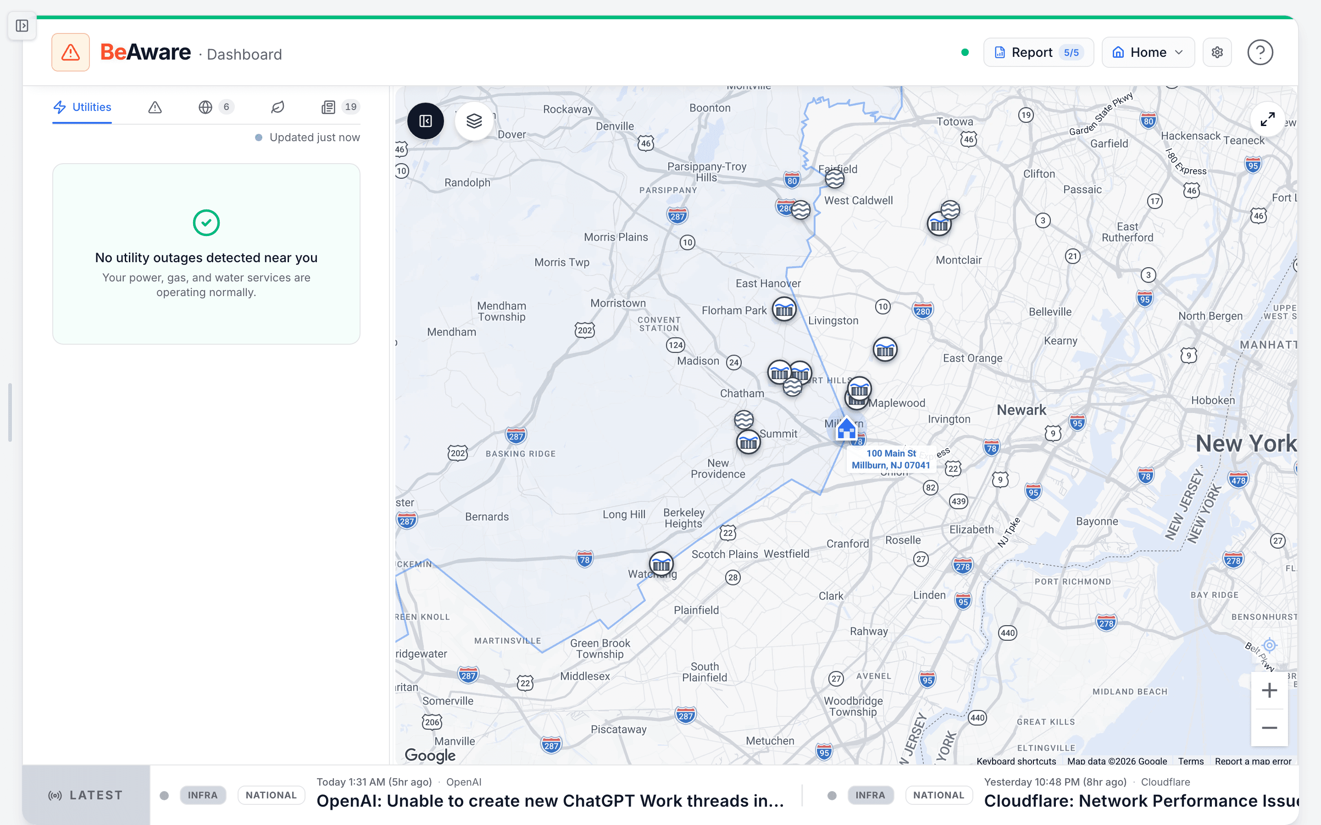Click the LATEST ticker label
This screenshot has height=825, width=1321.
tap(86, 795)
